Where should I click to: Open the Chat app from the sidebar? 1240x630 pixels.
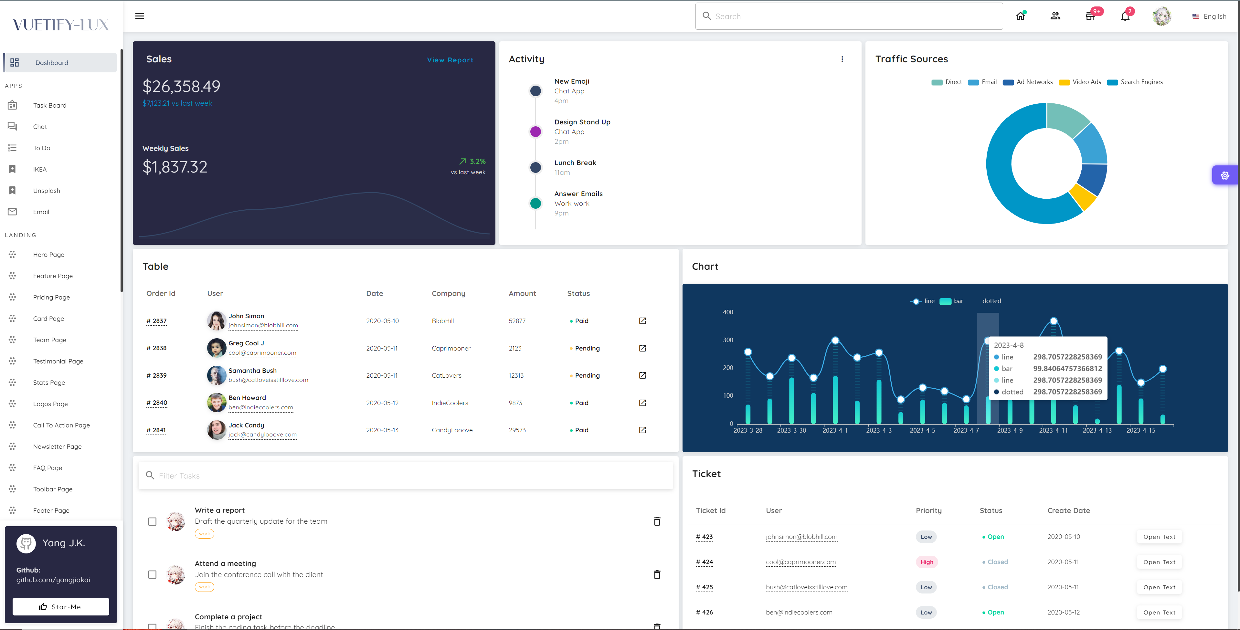coord(40,126)
